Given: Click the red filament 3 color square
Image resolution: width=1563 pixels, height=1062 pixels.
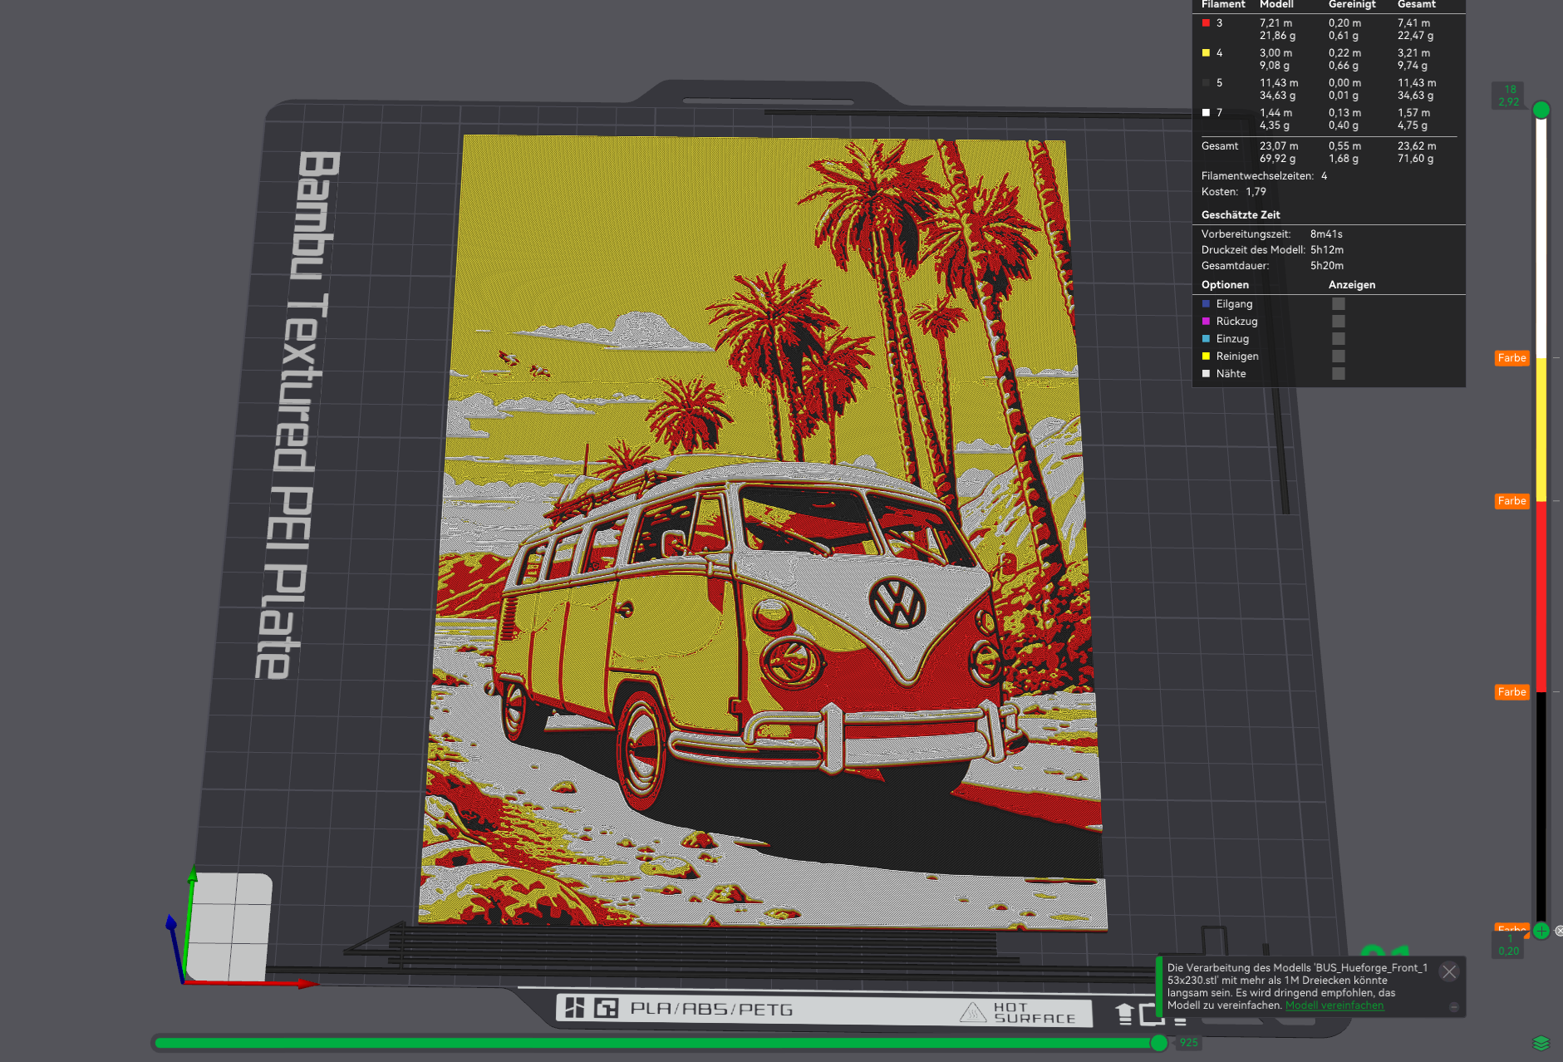Looking at the screenshot, I should tap(1206, 23).
